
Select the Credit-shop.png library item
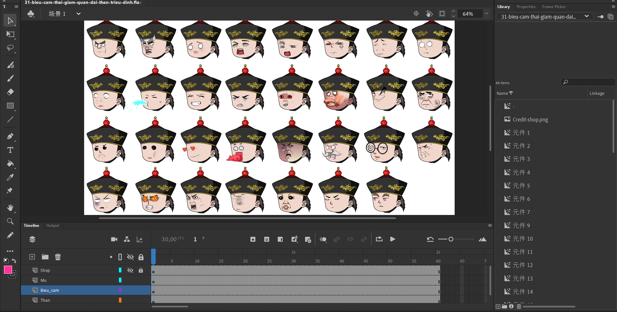pos(530,120)
